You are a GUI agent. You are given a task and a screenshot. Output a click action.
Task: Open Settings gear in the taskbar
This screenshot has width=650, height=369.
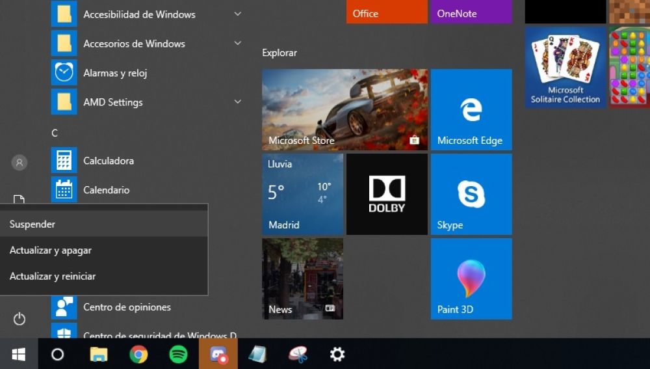337,354
